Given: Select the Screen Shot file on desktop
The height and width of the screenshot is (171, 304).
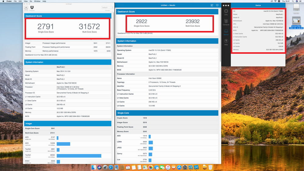Looking at the screenshot, I should pos(296,22).
